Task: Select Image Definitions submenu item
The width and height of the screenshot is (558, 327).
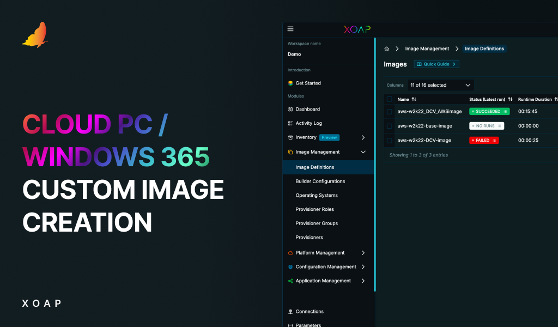Action: click(328, 167)
